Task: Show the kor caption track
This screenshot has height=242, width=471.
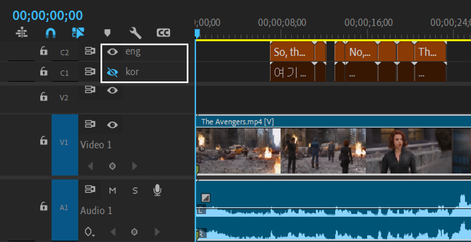Action: [113, 72]
